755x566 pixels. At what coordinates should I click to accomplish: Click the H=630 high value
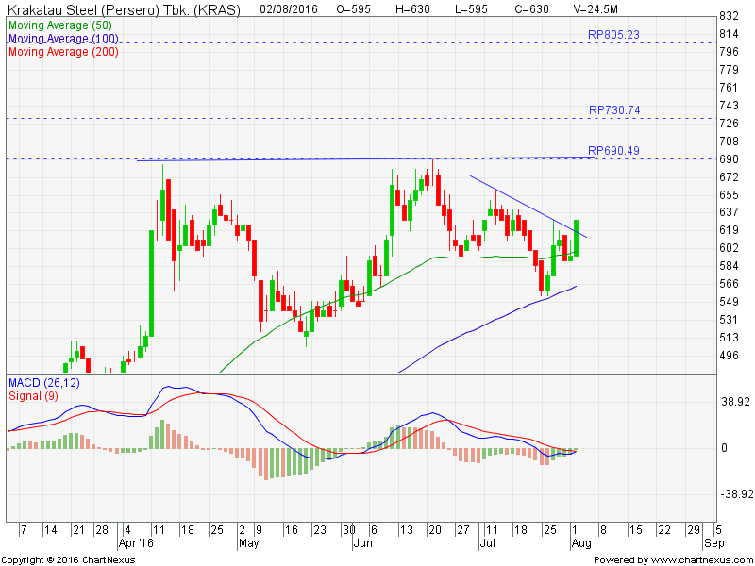click(411, 9)
